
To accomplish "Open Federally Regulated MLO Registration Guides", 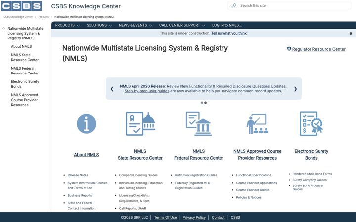I will 192,185.
